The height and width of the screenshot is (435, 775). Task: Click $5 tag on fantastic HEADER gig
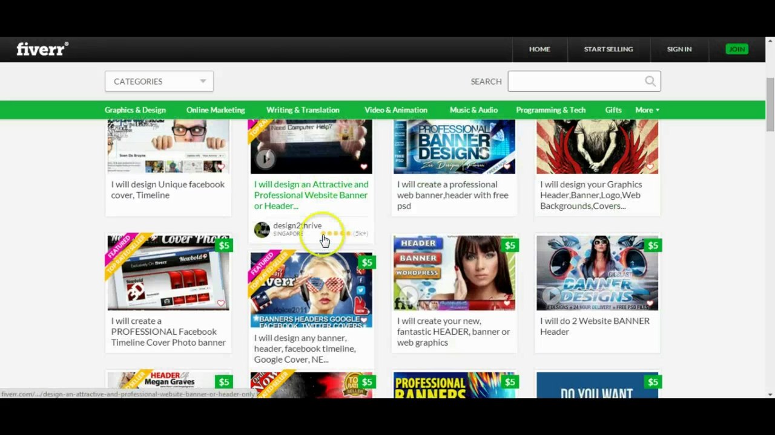tap(510, 245)
